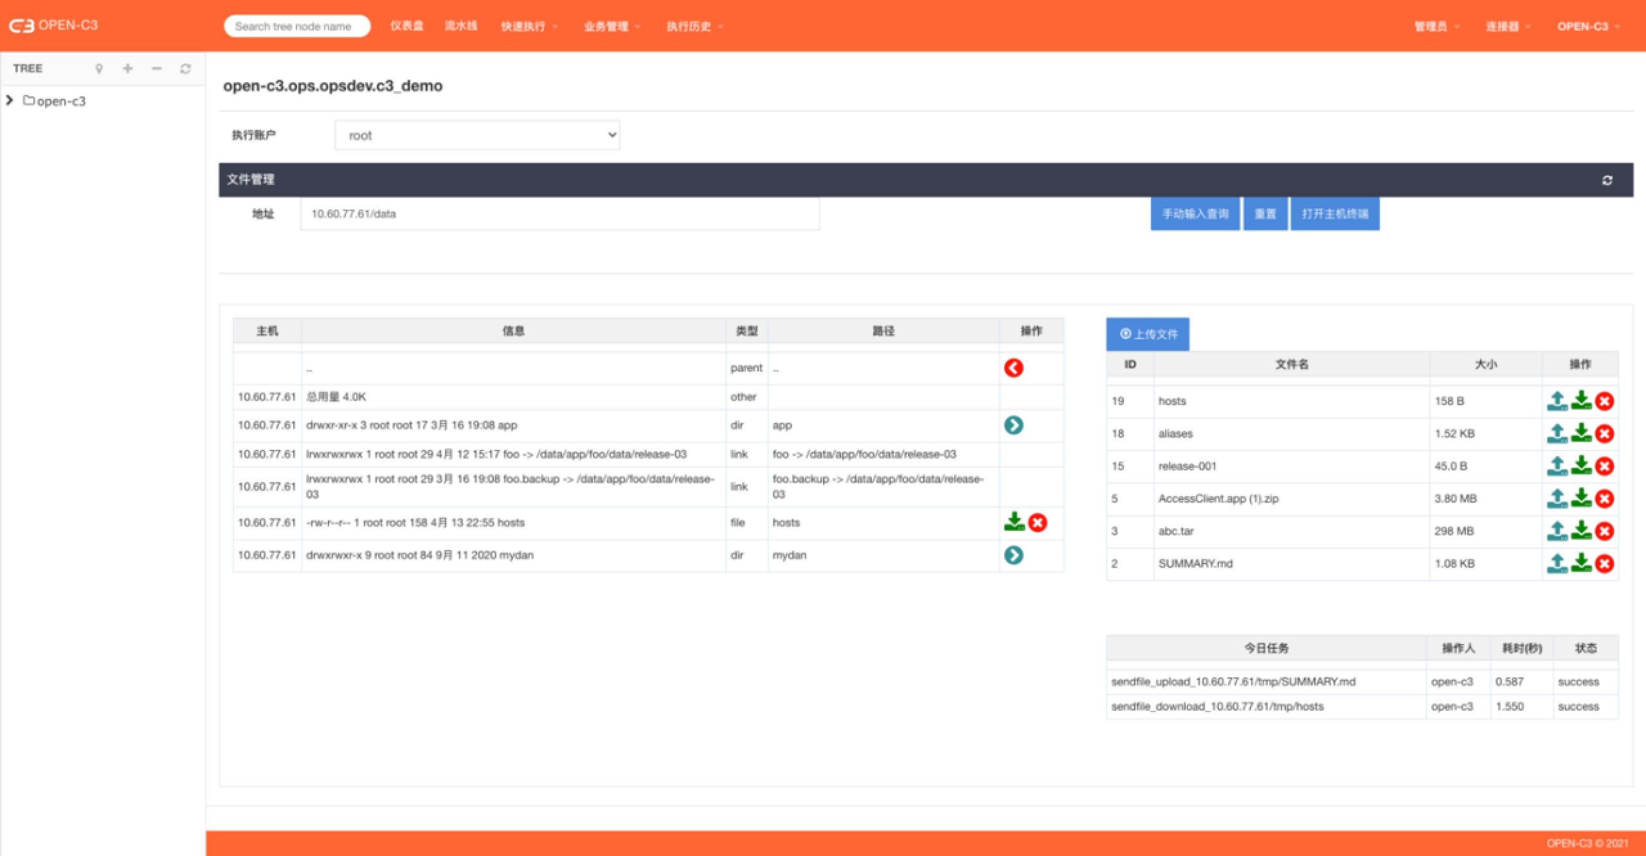Screen dimensions: 1646x856
Task: Click the address field showing 10.60.77.61/data
Action: coord(559,214)
